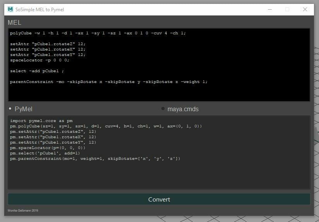
Task: Click inside the PyMel output text area
Action: point(159,152)
